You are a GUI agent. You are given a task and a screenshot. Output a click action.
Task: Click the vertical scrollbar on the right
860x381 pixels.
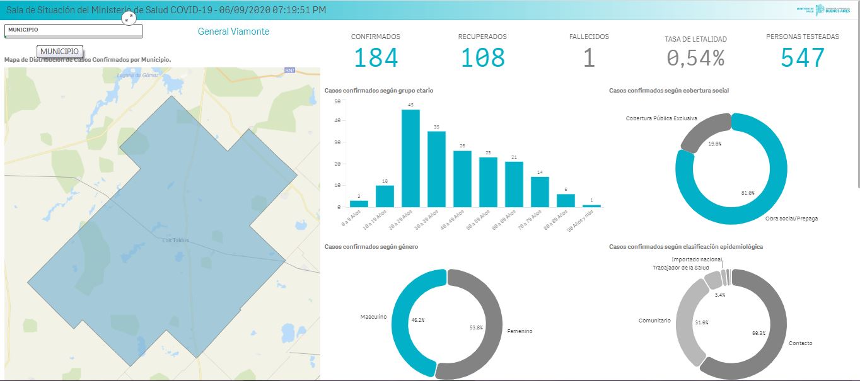tap(857, 101)
